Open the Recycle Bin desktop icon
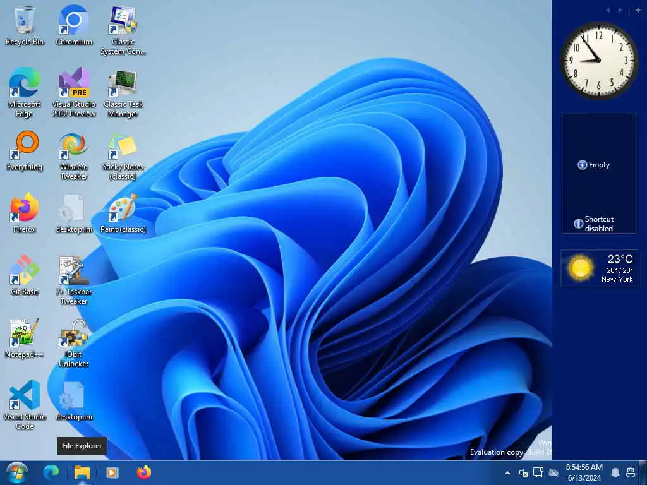The image size is (647, 485). coord(25,25)
